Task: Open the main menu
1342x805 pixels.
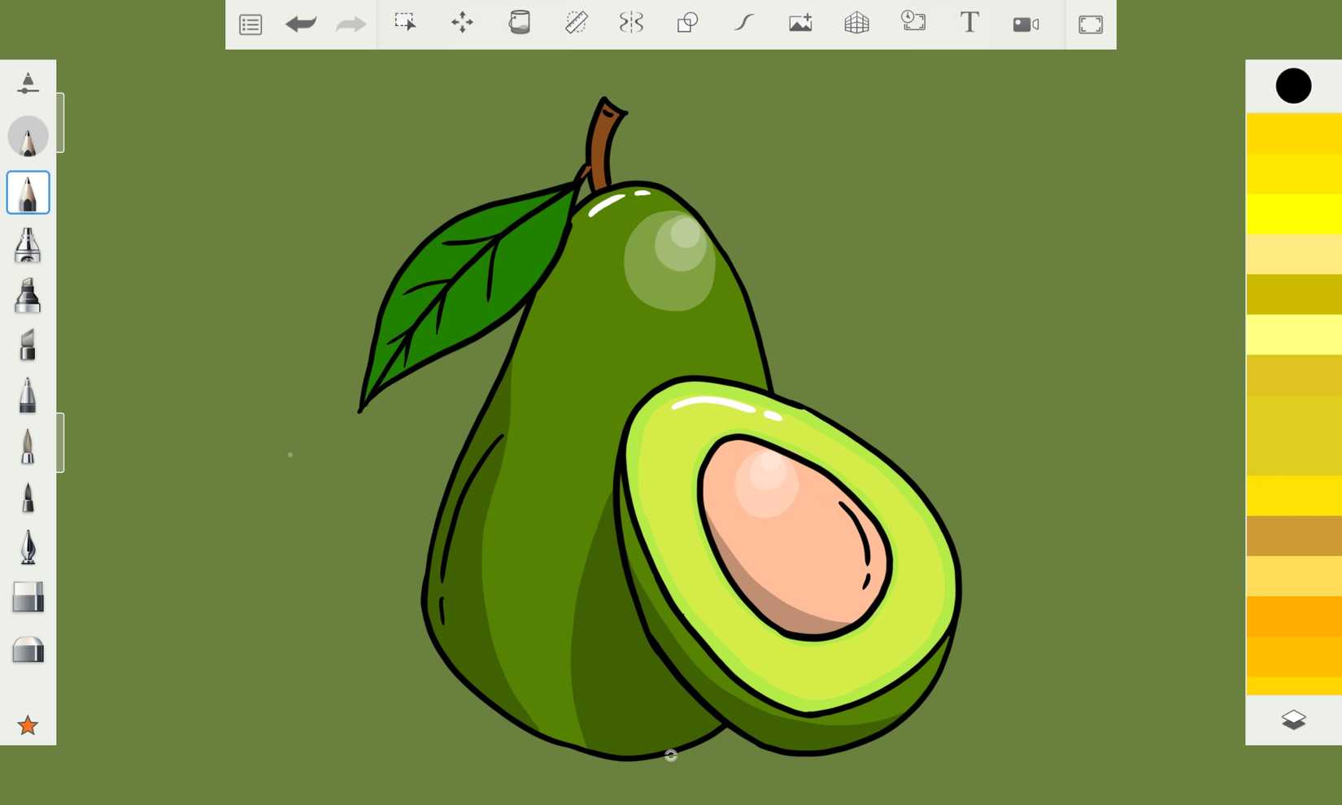Action: click(x=250, y=24)
